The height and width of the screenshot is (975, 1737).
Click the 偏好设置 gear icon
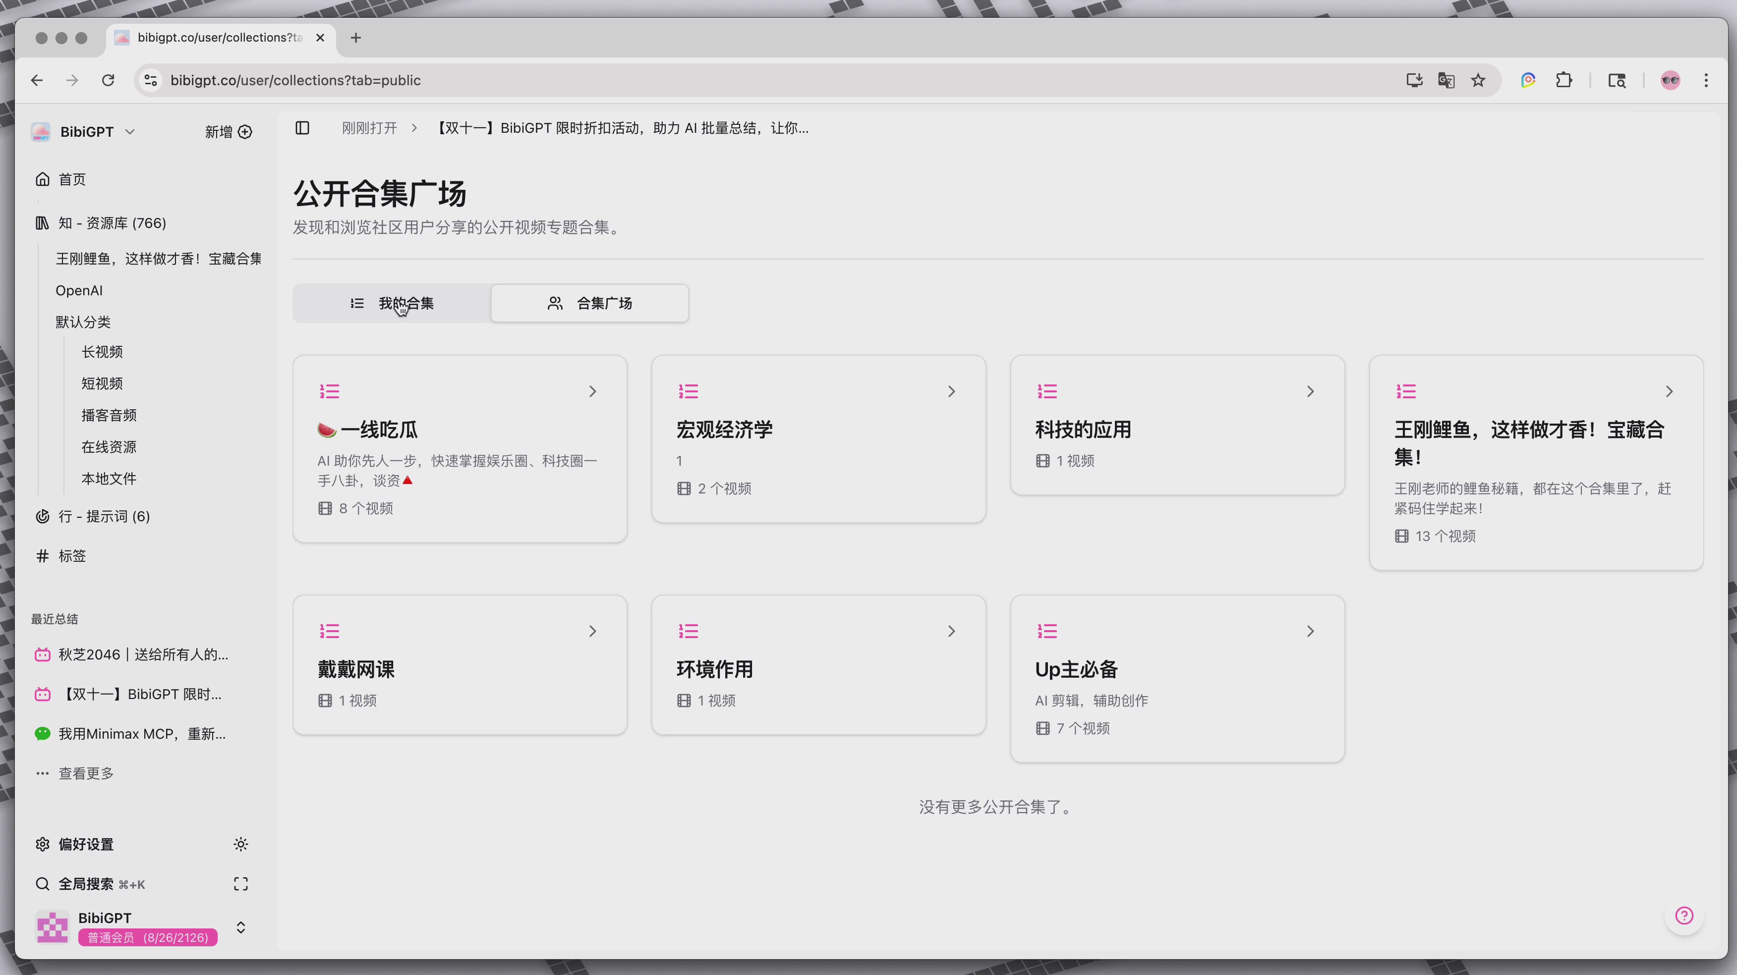tap(42, 844)
